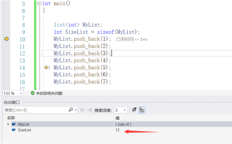232x144 pixels.
Task: Click the sizeof(MyList) code line
Action: point(97,32)
